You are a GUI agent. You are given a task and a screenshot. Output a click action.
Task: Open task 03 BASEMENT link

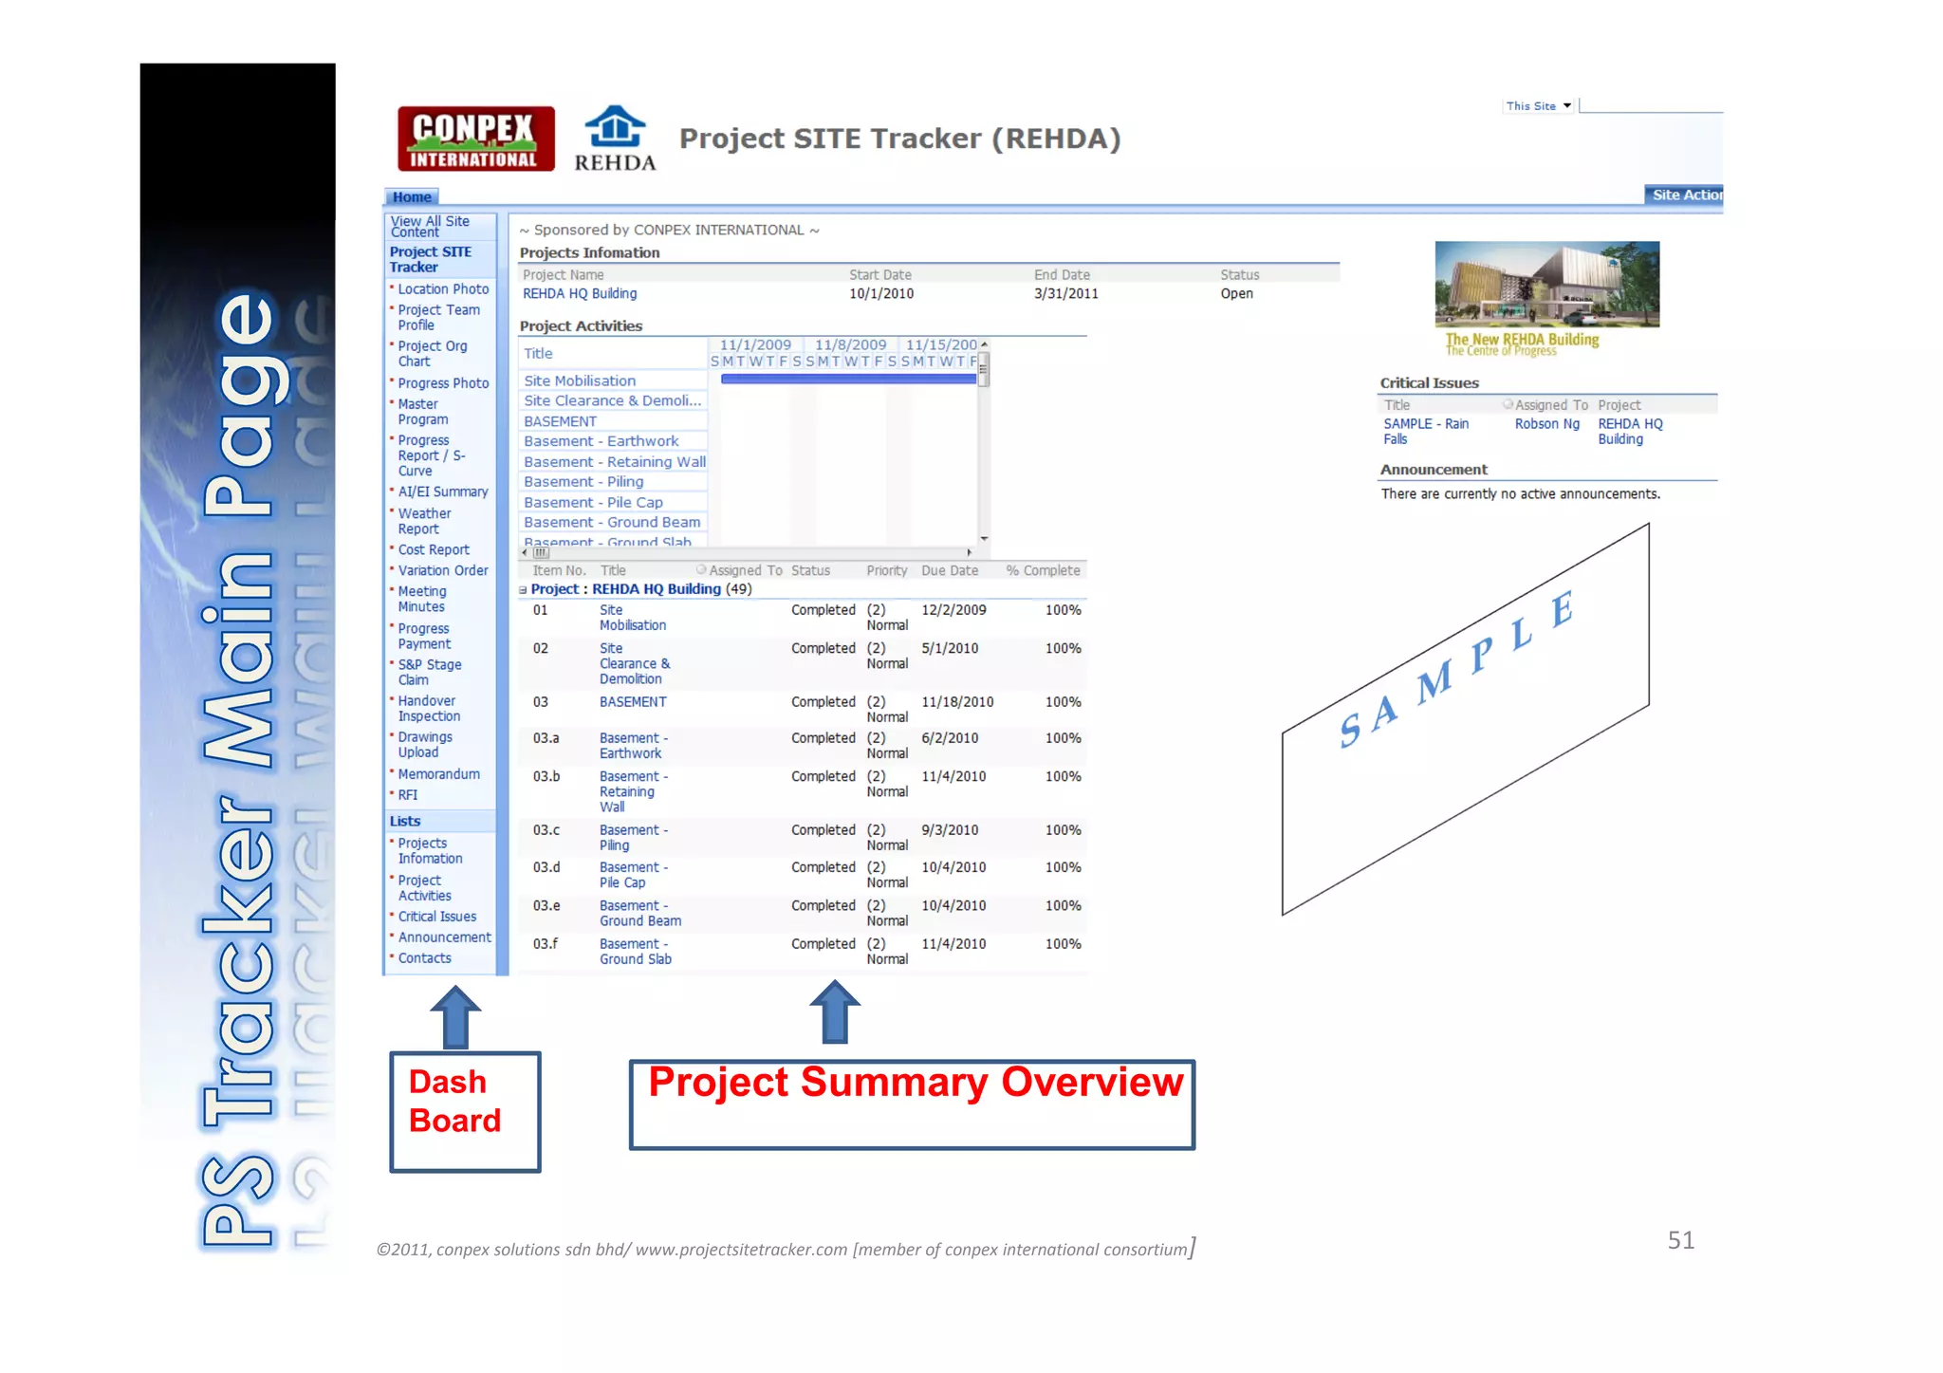tap(633, 702)
